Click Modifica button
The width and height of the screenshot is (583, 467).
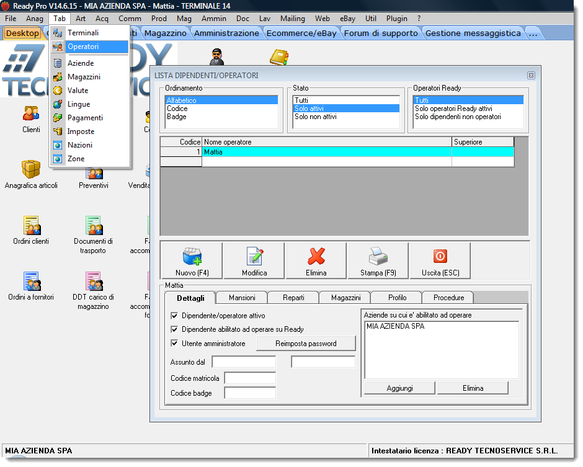tap(254, 261)
